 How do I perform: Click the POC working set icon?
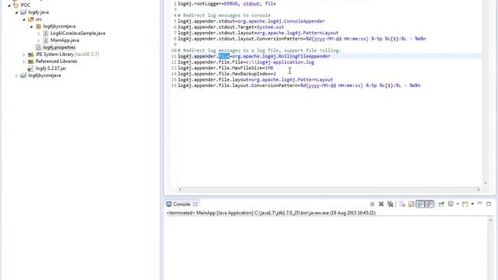pyautogui.click(x=16, y=5)
